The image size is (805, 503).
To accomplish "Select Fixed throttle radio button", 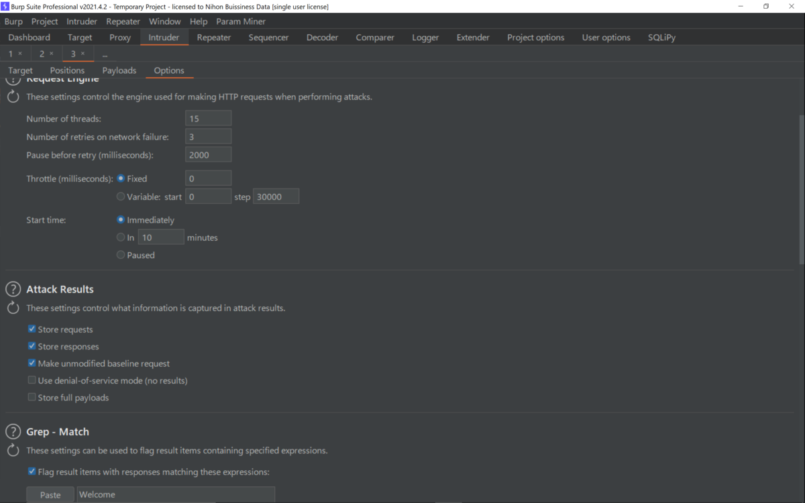I will pos(121,178).
